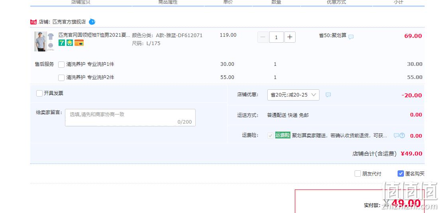Open the 匹克官方旗舰店 store link
The width and height of the screenshot is (441, 213).
click(69, 22)
